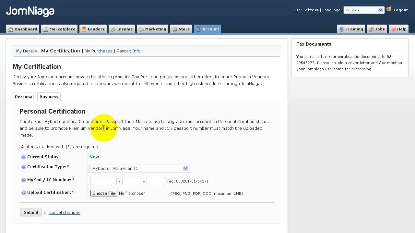Click the Choose File button

tap(104, 193)
